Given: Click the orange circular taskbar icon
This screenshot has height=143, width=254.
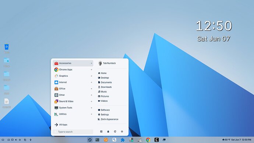Looking at the screenshot, I should [x=106, y=140].
